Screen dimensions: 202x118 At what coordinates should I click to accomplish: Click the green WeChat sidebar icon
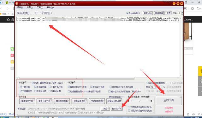pos(12,49)
